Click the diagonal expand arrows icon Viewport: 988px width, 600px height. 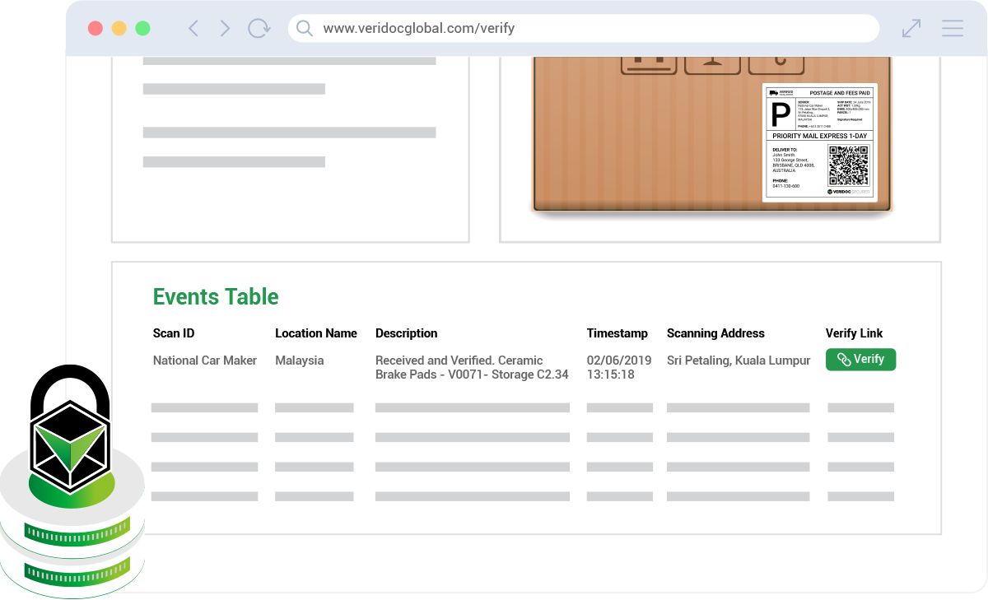(x=911, y=29)
